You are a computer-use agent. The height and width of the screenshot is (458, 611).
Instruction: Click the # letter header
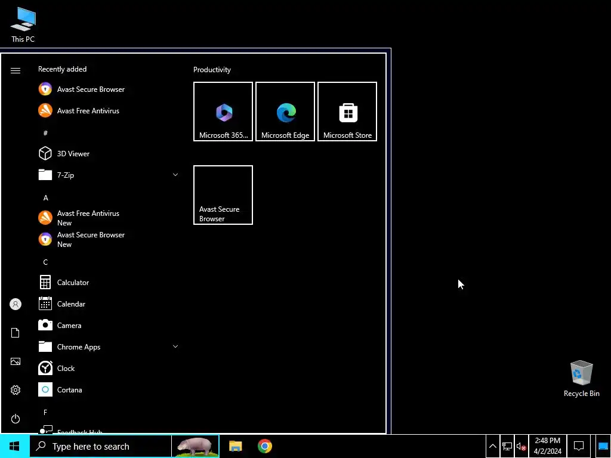coord(45,133)
